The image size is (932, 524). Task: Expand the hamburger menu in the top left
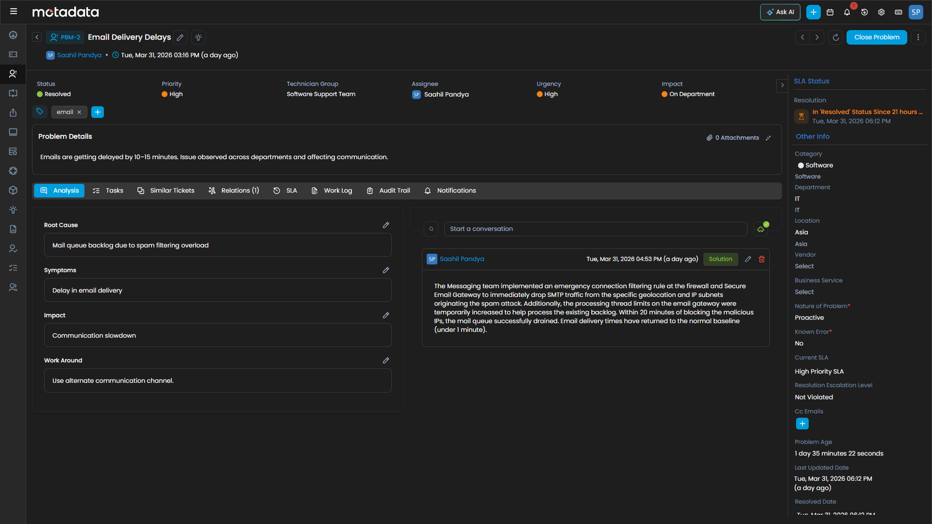tap(14, 12)
